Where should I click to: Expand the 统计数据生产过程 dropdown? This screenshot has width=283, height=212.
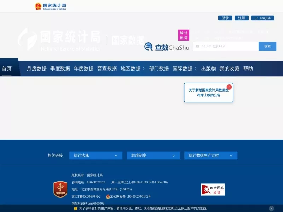(x=211, y=155)
